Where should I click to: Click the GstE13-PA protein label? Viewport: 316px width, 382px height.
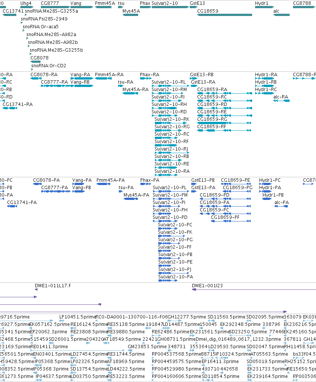(203, 188)
